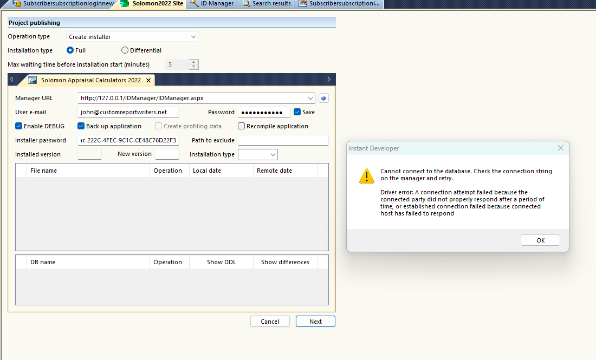The width and height of the screenshot is (596, 360).
Task: Click the Next button
Action: (x=315, y=322)
